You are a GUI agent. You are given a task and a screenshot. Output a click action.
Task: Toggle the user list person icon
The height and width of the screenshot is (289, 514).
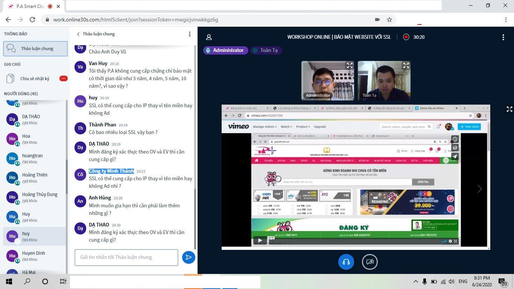pos(209,37)
